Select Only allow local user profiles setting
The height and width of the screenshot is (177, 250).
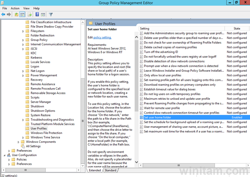(x=162, y=75)
